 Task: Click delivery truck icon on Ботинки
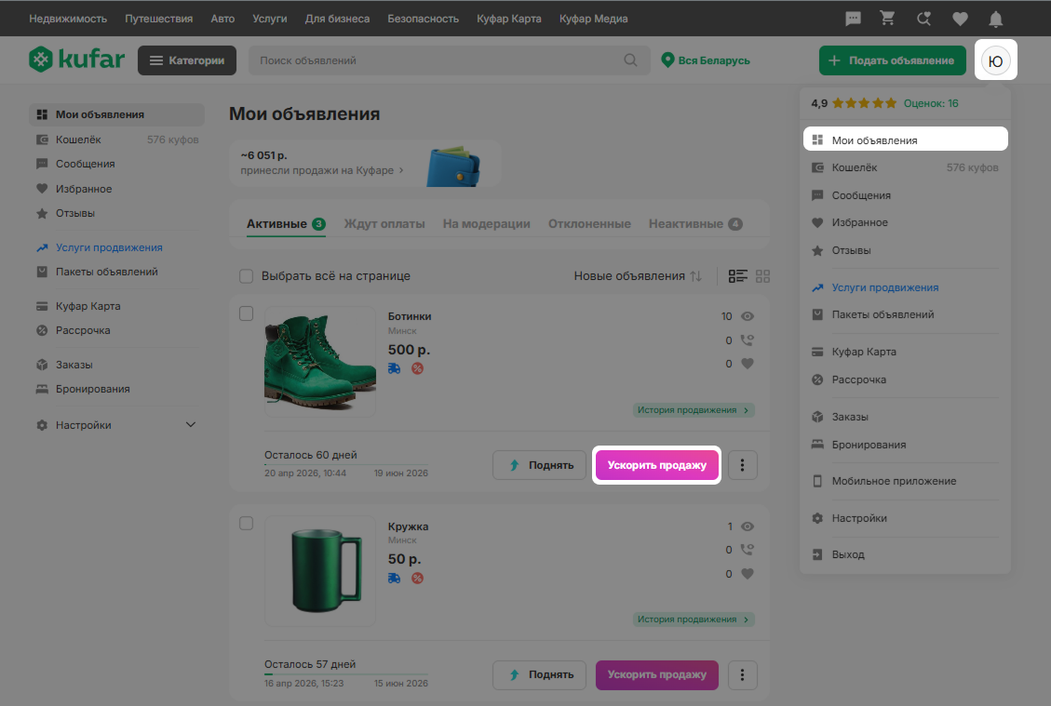394,368
